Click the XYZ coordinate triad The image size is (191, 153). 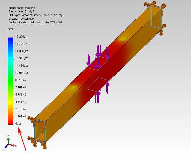(x=10, y=142)
